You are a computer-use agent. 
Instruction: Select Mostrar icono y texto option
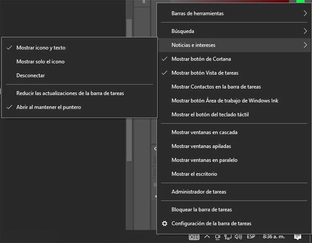pyautogui.click(x=80, y=48)
